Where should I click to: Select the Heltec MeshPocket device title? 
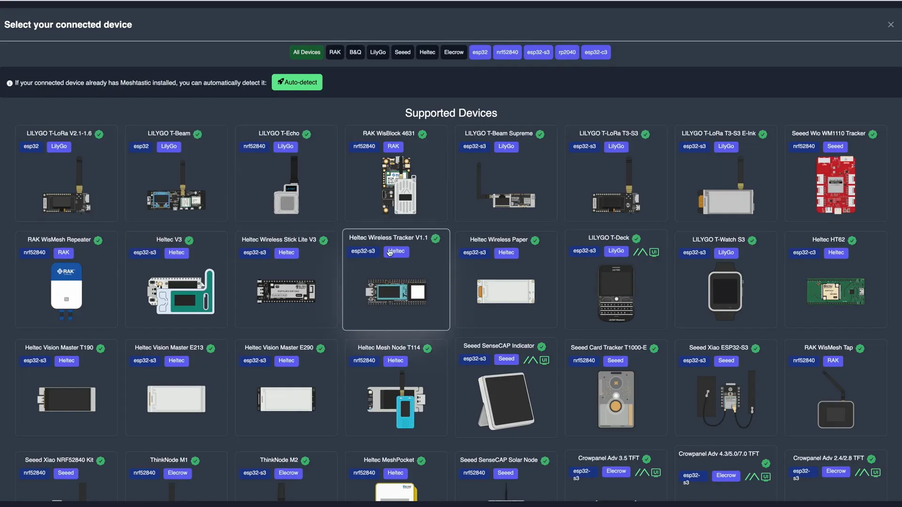[x=389, y=460]
